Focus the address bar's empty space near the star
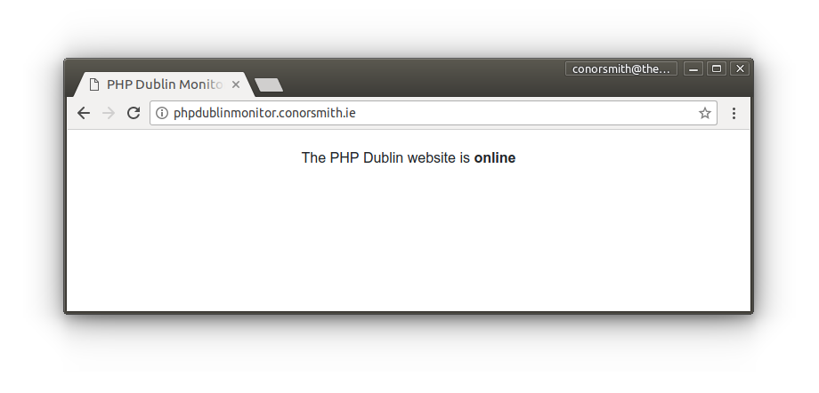 pyautogui.click(x=523, y=113)
